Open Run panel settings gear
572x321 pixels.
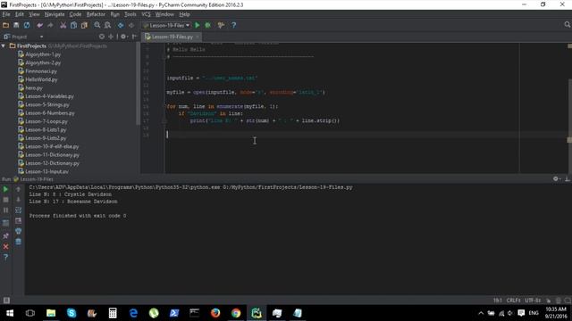pyautogui.click(x=556, y=178)
